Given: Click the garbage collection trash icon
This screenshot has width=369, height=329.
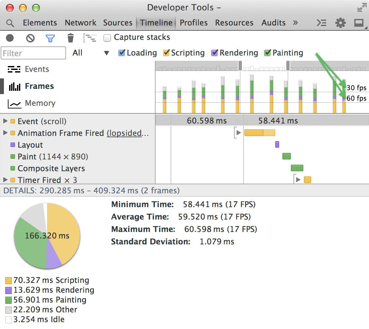Looking at the screenshot, I should tap(70, 38).
